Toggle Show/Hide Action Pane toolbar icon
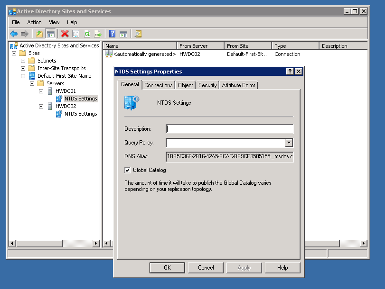Image resolution: width=385 pixels, height=289 pixels. (x=123, y=34)
